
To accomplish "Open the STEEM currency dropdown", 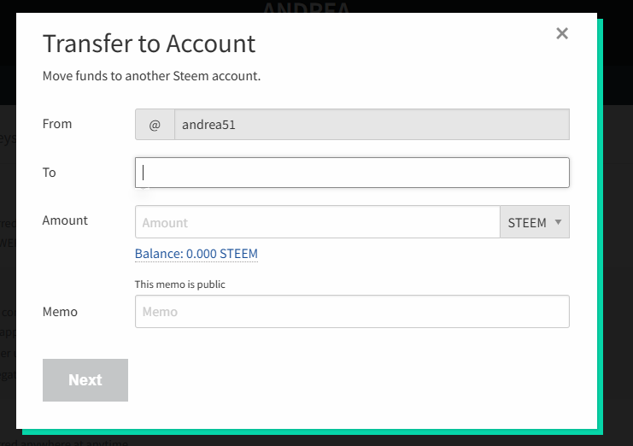I will [535, 222].
